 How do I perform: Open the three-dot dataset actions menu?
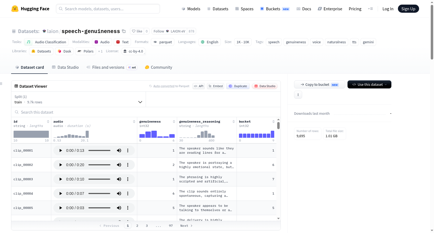(x=298, y=95)
